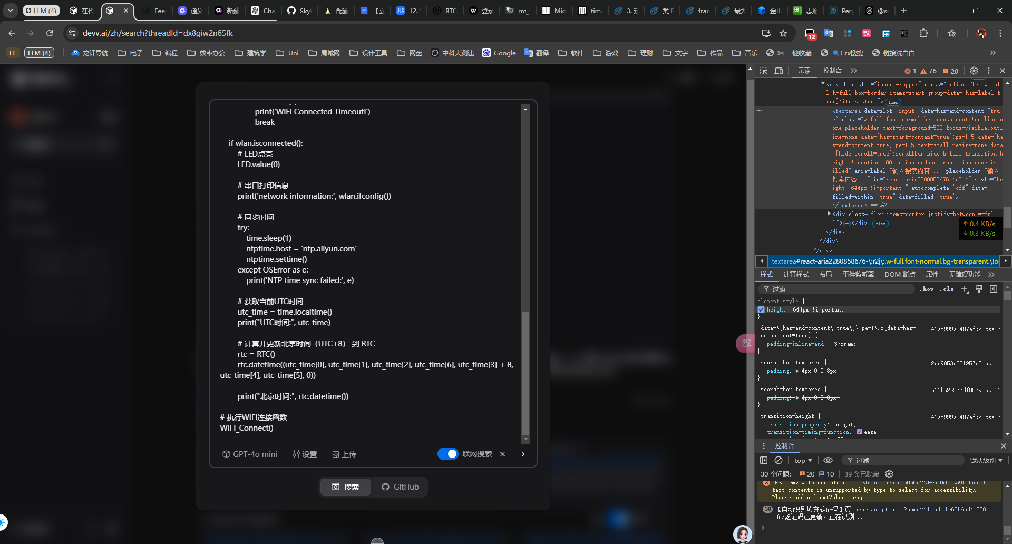Click the GitHub search mode button
Image resolution: width=1012 pixels, height=544 pixels.
pyautogui.click(x=400, y=487)
